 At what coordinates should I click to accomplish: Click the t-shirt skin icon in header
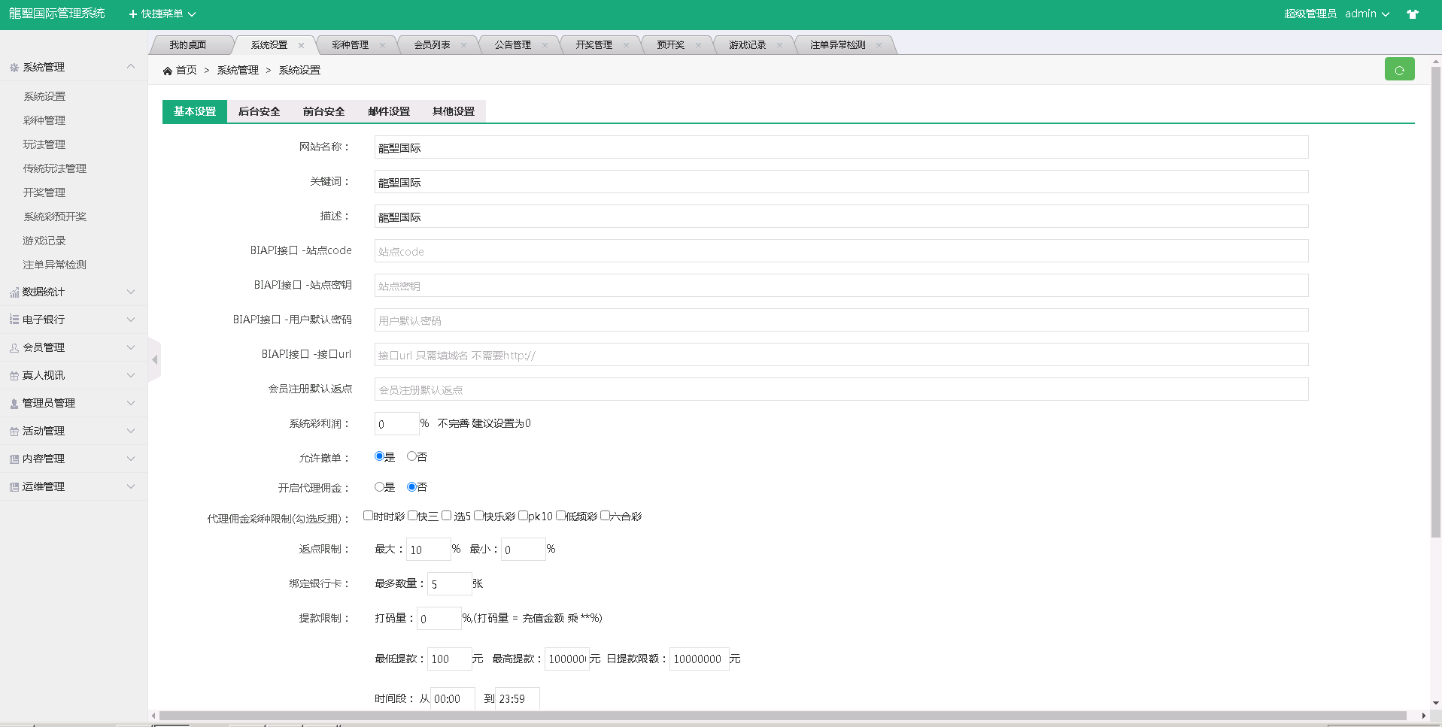coord(1413,14)
